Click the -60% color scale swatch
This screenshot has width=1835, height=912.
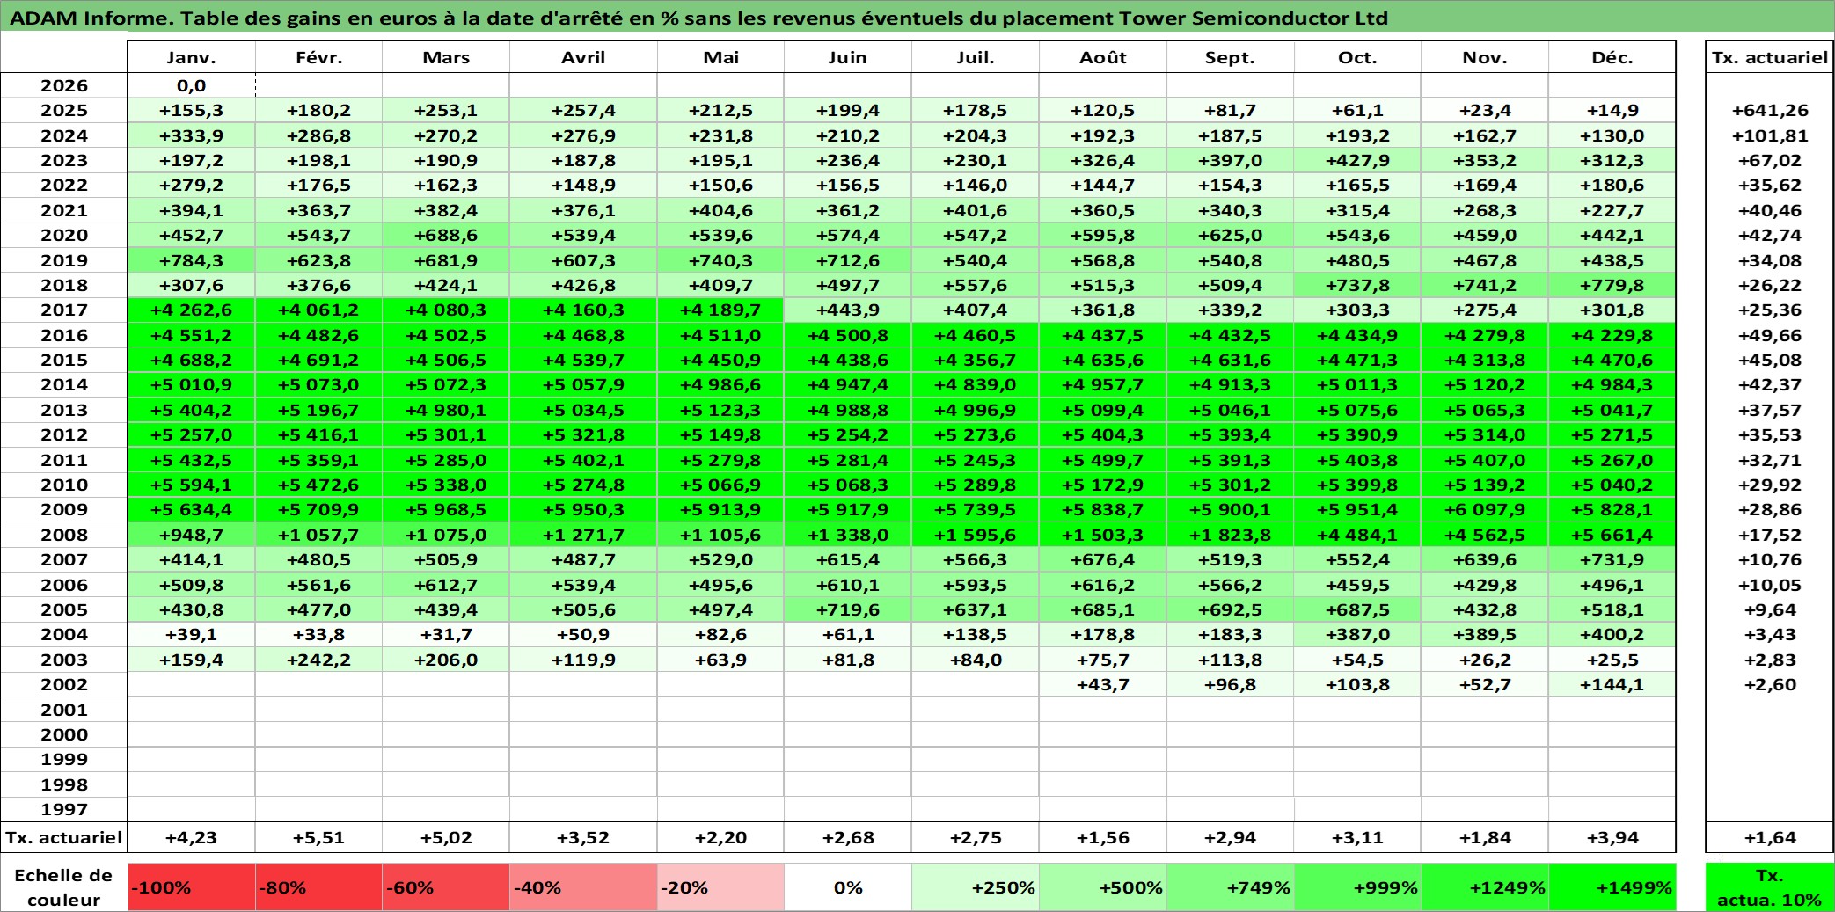(446, 887)
